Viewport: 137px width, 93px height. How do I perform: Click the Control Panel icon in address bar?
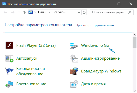tap(31, 12)
